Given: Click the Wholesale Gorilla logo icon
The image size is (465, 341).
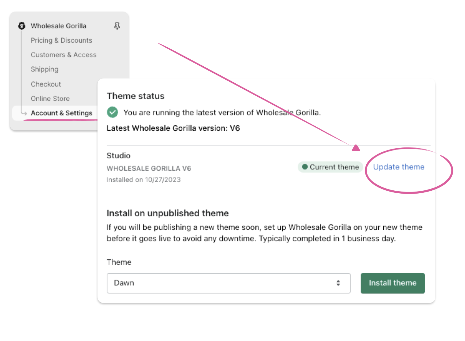Looking at the screenshot, I should [22, 26].
